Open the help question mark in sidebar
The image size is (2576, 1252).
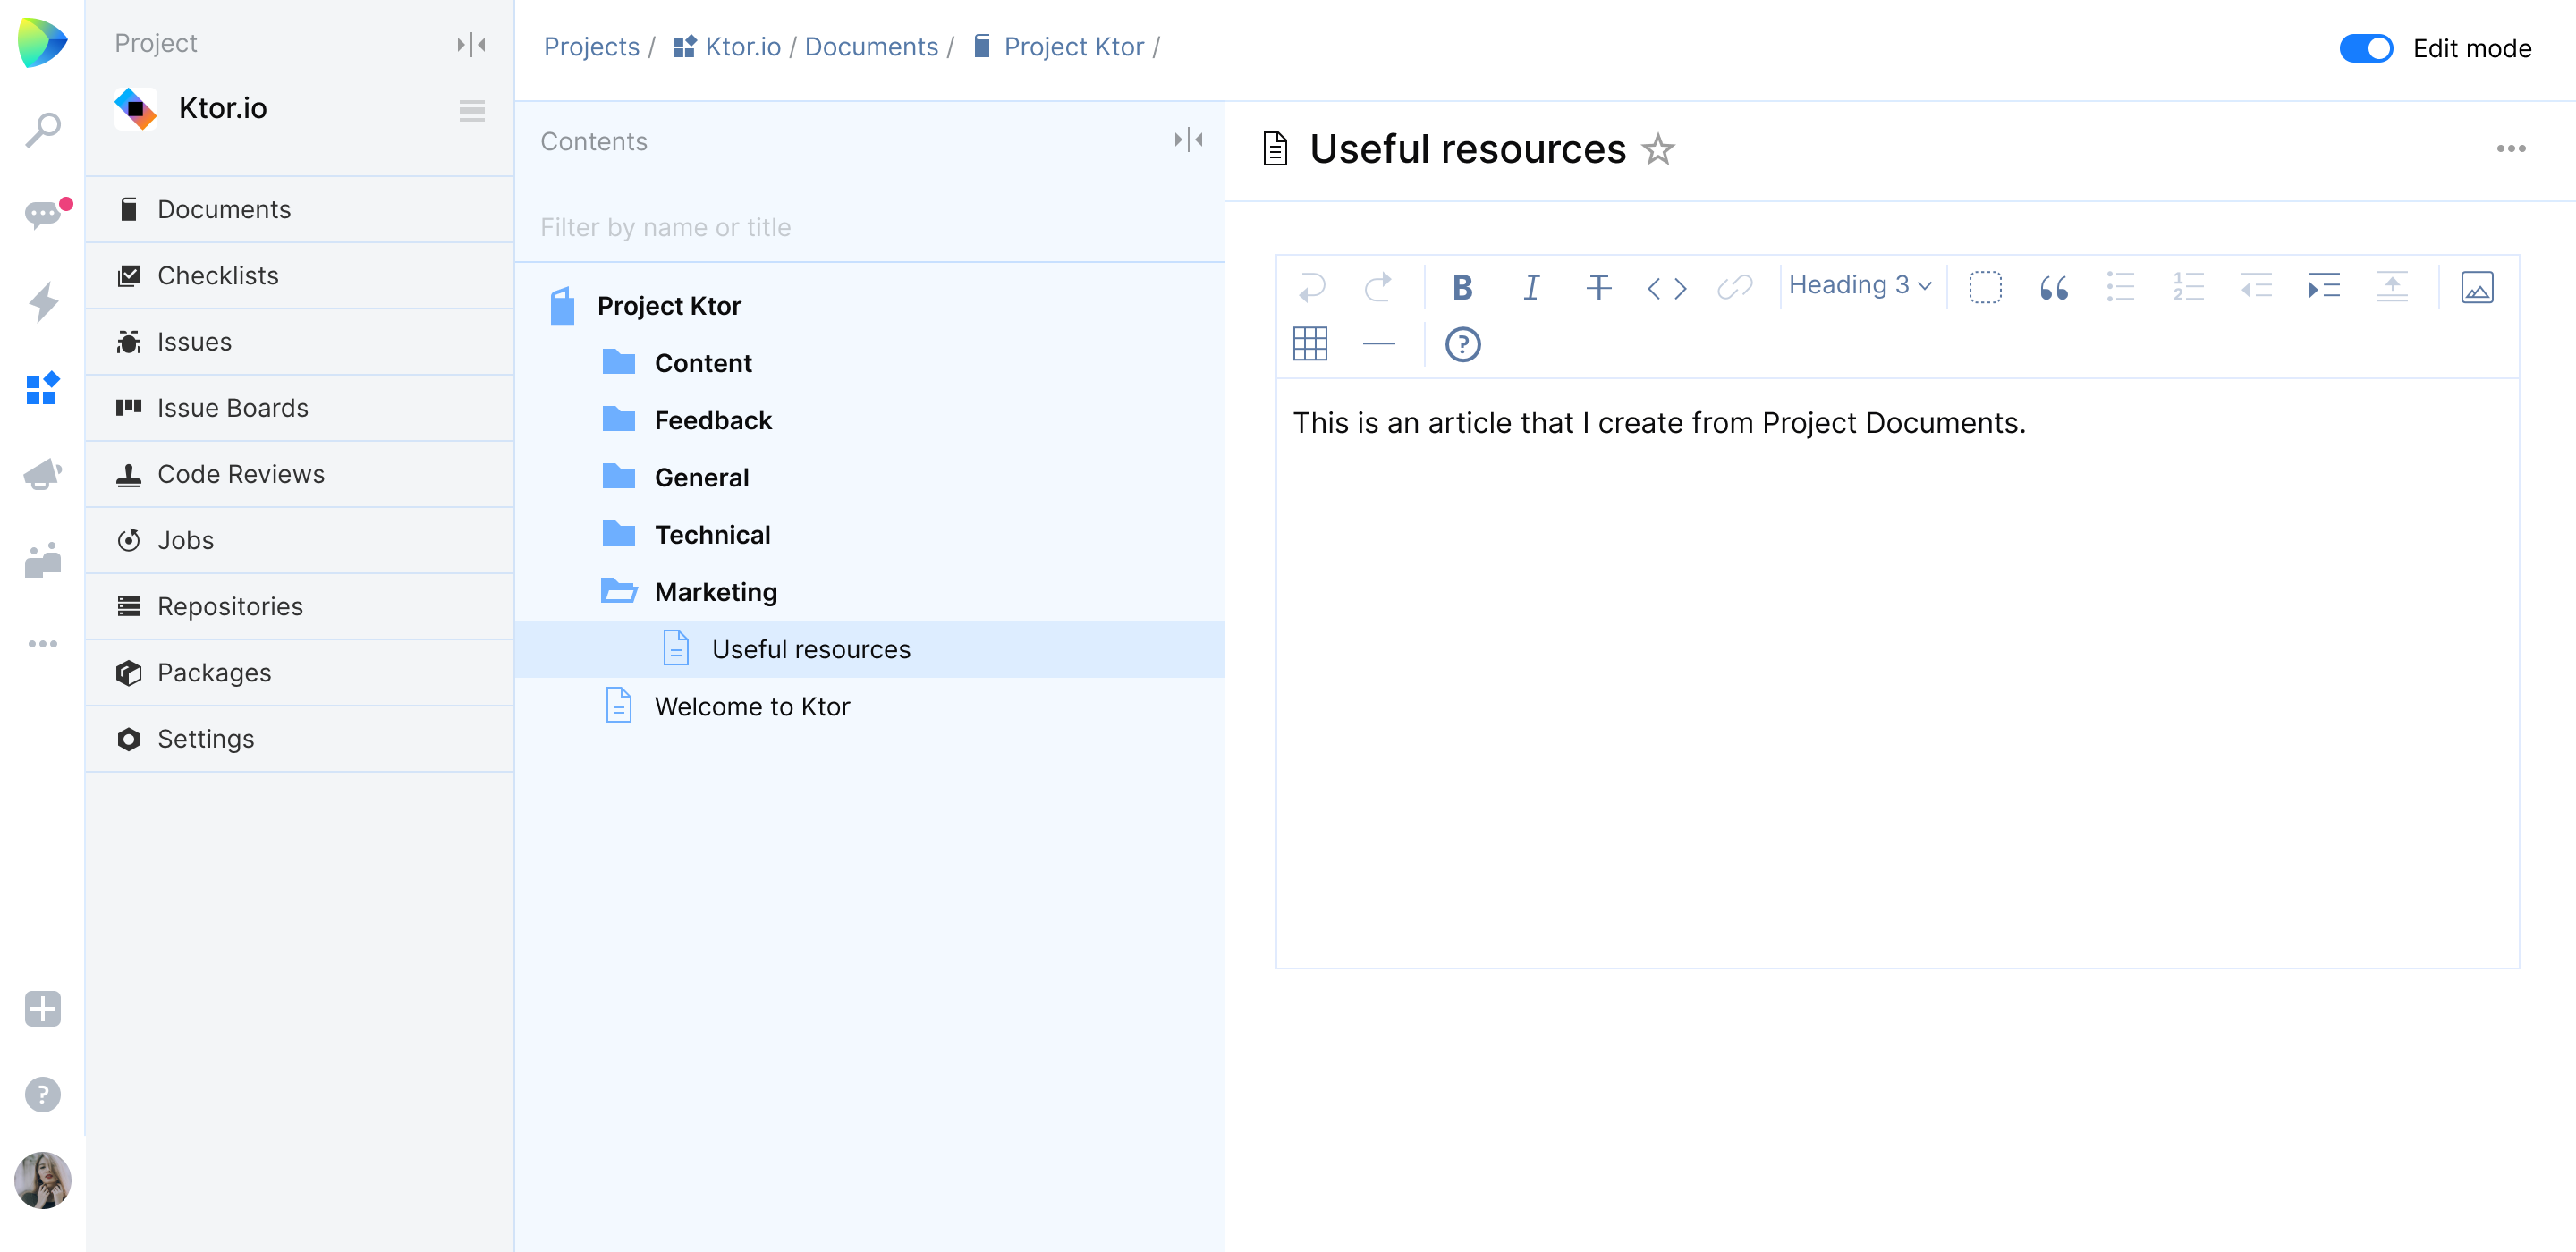(42, 1094)
